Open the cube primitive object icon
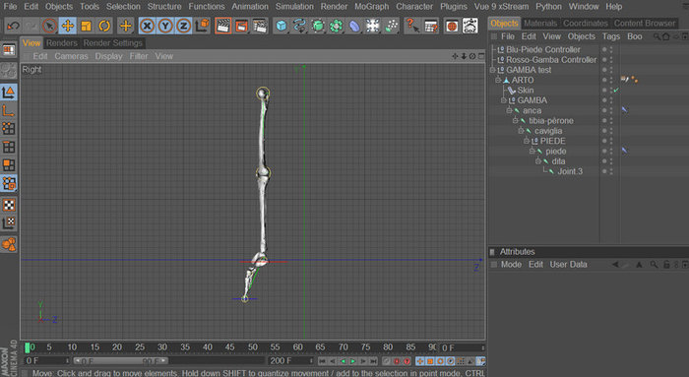Image resolution: width=689 pixels, height=377 pixels. coord(282,26)
